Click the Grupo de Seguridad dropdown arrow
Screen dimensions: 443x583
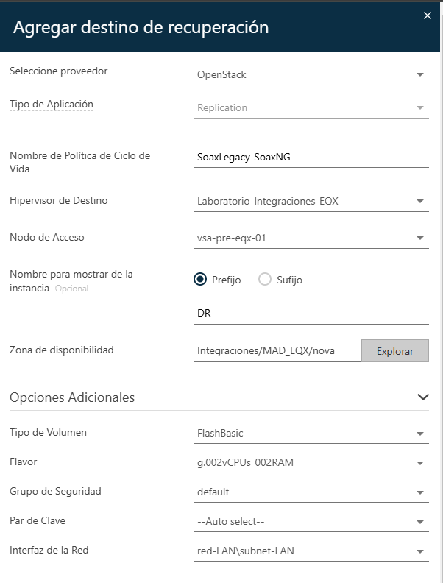point(419,492)
